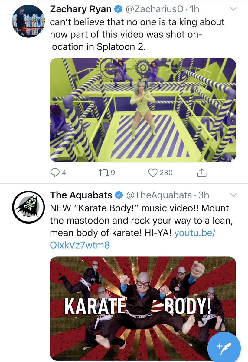This screenshot has height=362, width=248.
Task: Tap verified badge next to The Aquabats
Action: 119,195
